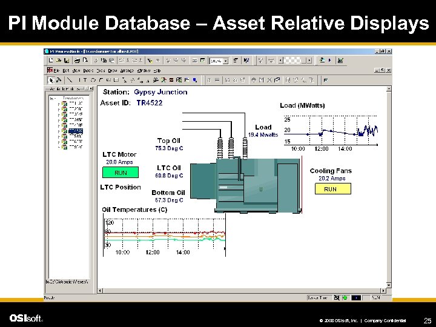Open the View menu
Viewport: 436px width, 327px height.
(76, 71)
